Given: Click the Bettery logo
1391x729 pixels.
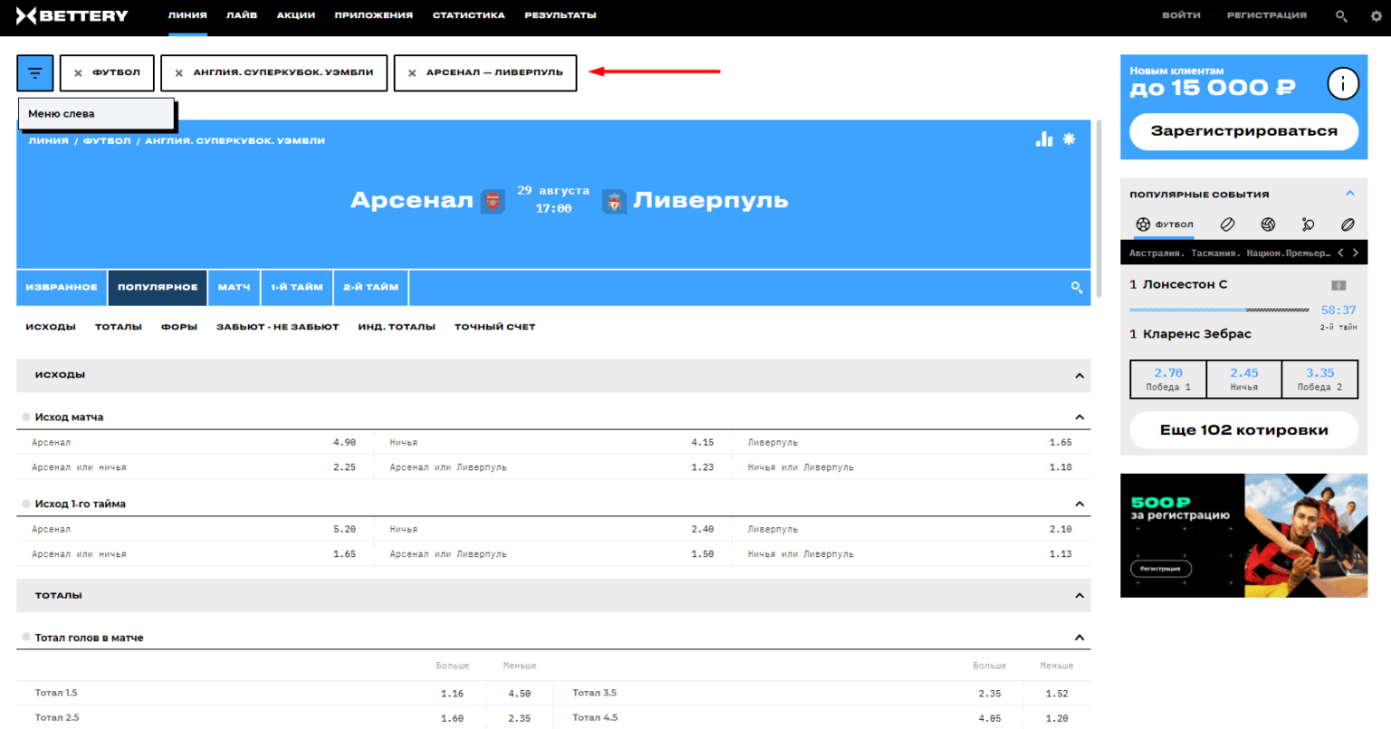Looking at the screenshot, I should tap(72, 15).
